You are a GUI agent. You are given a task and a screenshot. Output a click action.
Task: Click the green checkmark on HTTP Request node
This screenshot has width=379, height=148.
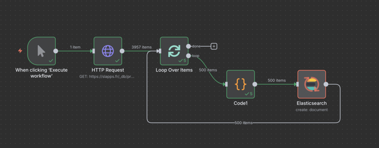[x=117, y=60]
